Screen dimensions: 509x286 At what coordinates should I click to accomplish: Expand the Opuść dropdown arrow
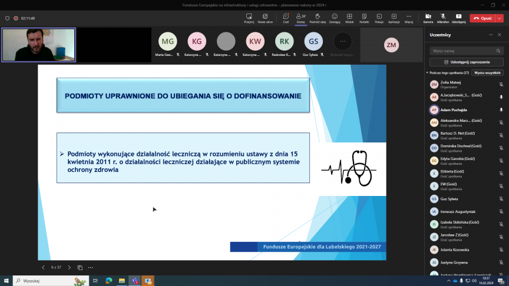click(x=500, y=18)
